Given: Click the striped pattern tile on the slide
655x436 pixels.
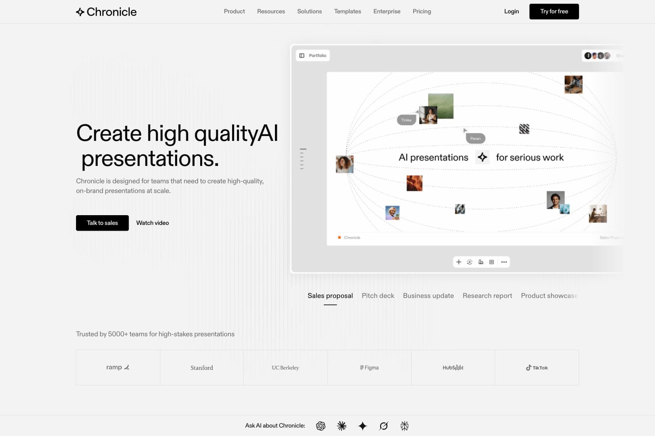Looking at the screenshot, I should (524, 129).
